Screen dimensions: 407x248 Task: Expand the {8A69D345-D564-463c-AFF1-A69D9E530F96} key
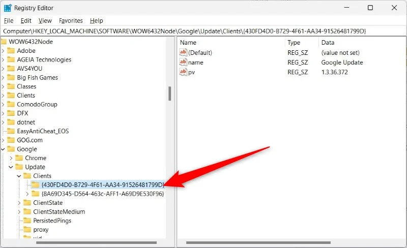27,194
